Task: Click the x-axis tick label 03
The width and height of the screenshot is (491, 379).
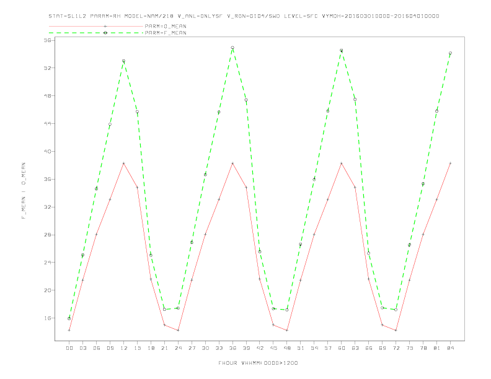Action: [x=82, y=348]
